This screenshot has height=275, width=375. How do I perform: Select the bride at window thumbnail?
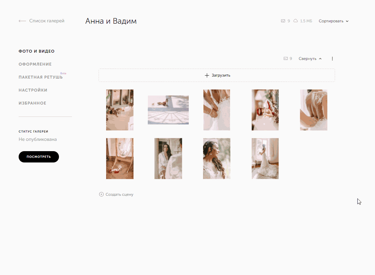(x=265, y=158)
